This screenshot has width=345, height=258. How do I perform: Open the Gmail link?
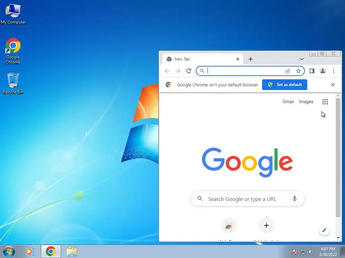[x=288, y=101]
